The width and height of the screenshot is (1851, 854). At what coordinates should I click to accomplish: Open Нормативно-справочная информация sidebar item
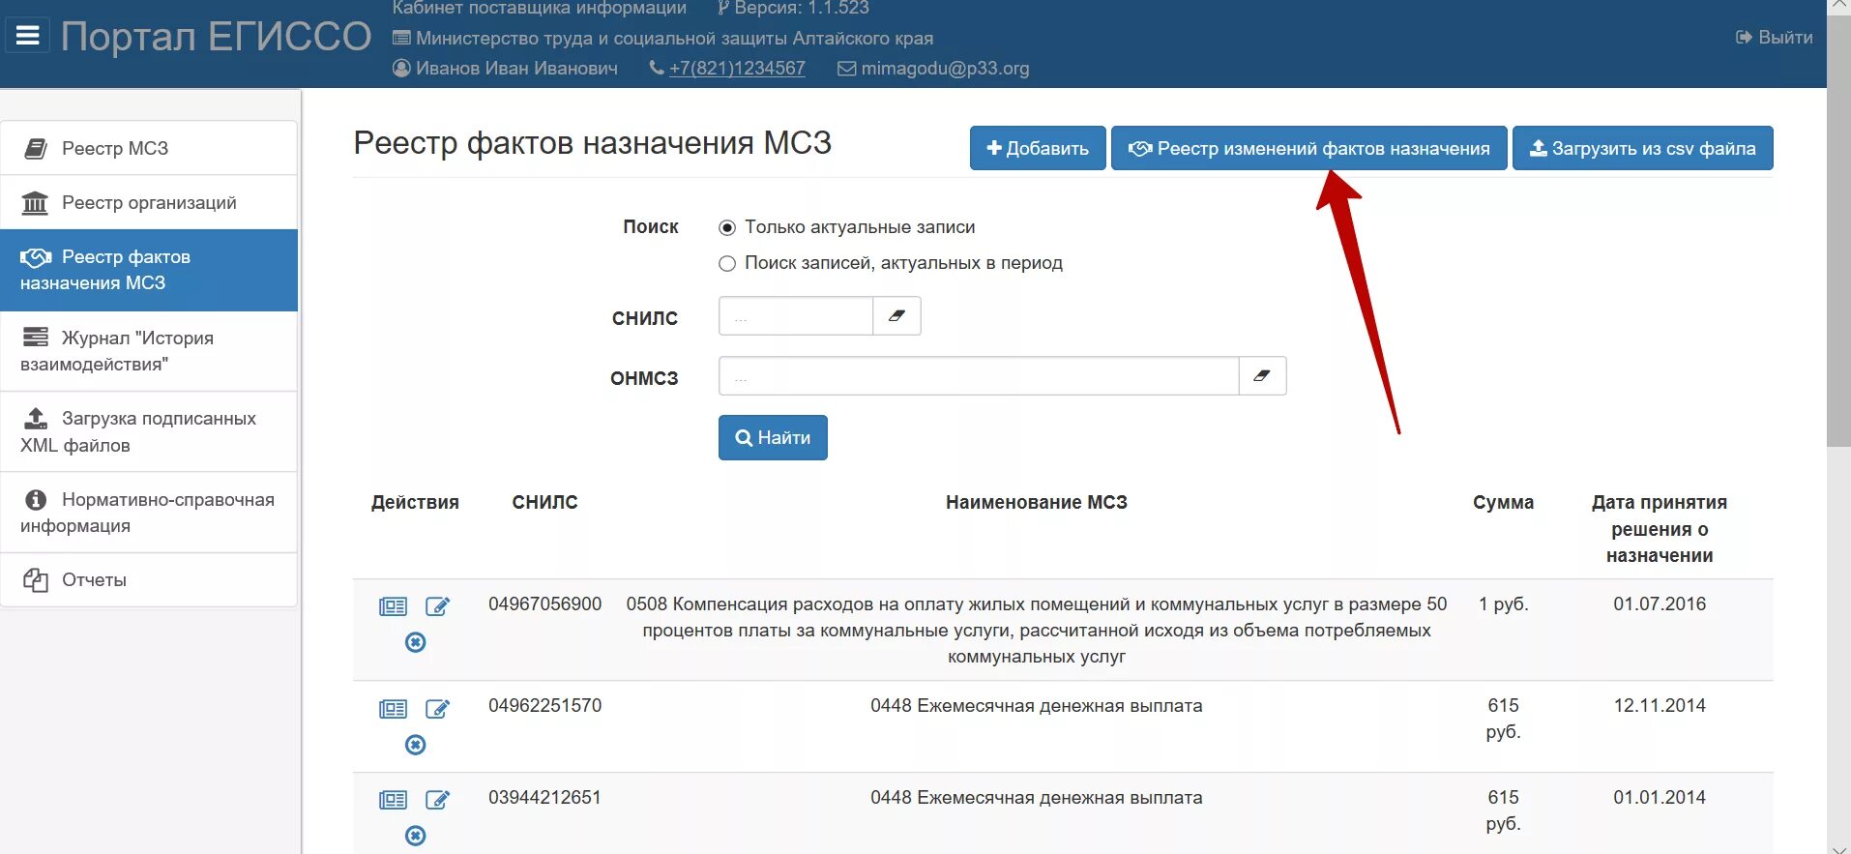pos(149,513)
